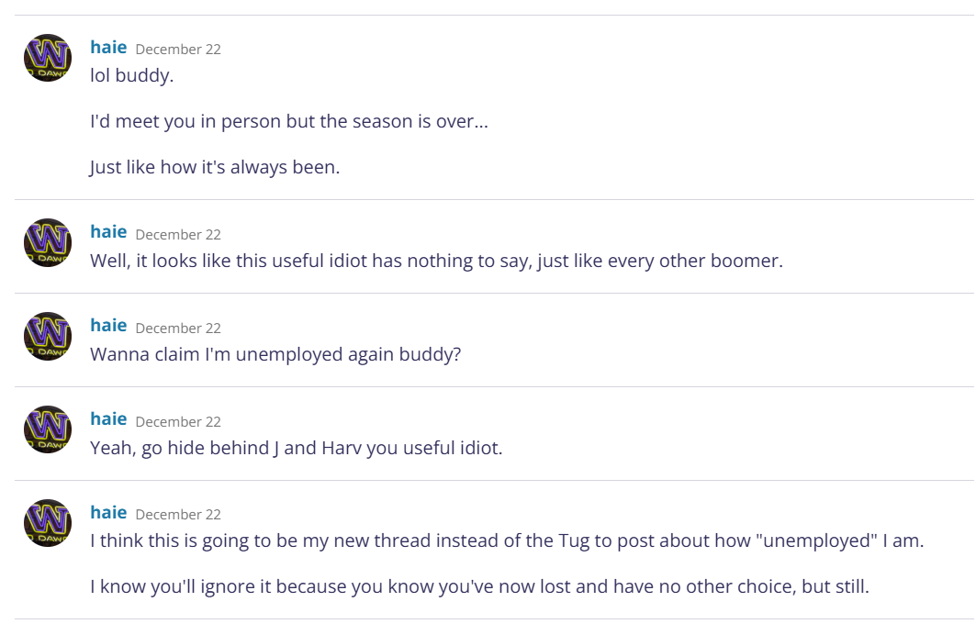Click the avatar beside the 'new thread instead of the Tug' comment

(x=48, y=523)
